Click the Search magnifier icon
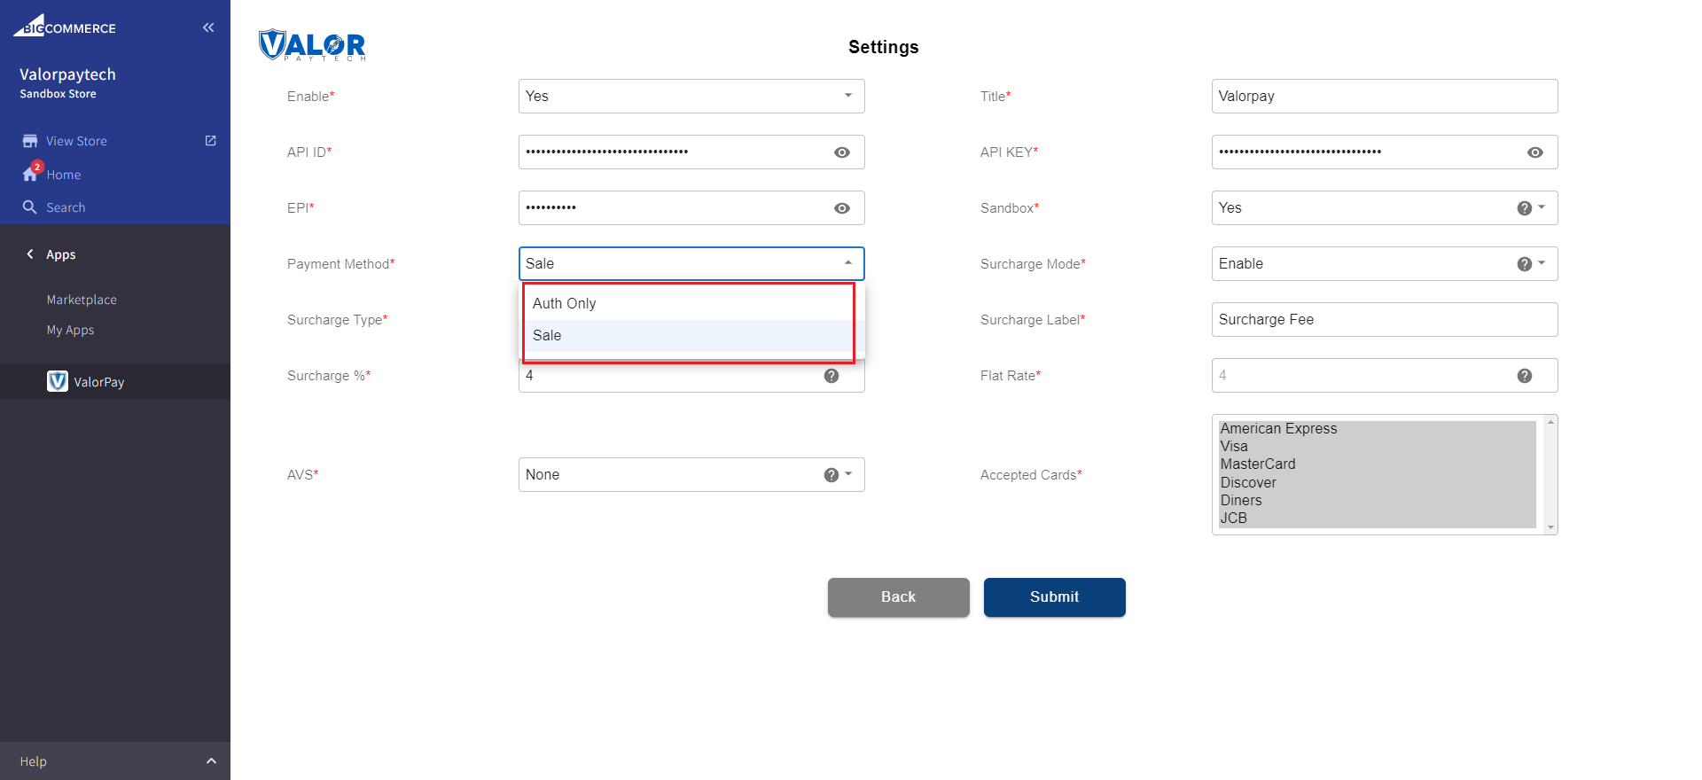This screenshot has height=780, width=1702. (30, 207)
